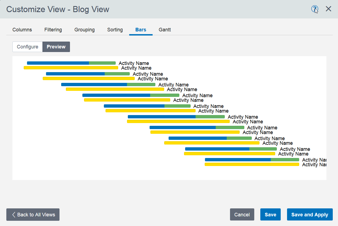Image resolution: width=338 pixels, height=226 pixels.
Task: Click the topmost green bar segment
Action: (102, 63)
